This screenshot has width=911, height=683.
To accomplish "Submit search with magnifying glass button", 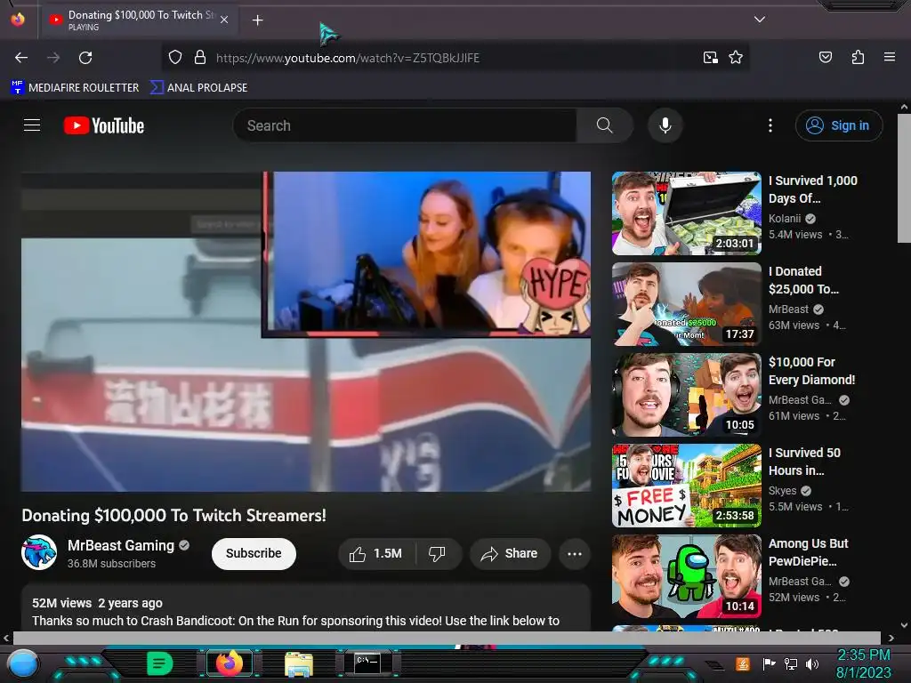I will pos(604,125).
